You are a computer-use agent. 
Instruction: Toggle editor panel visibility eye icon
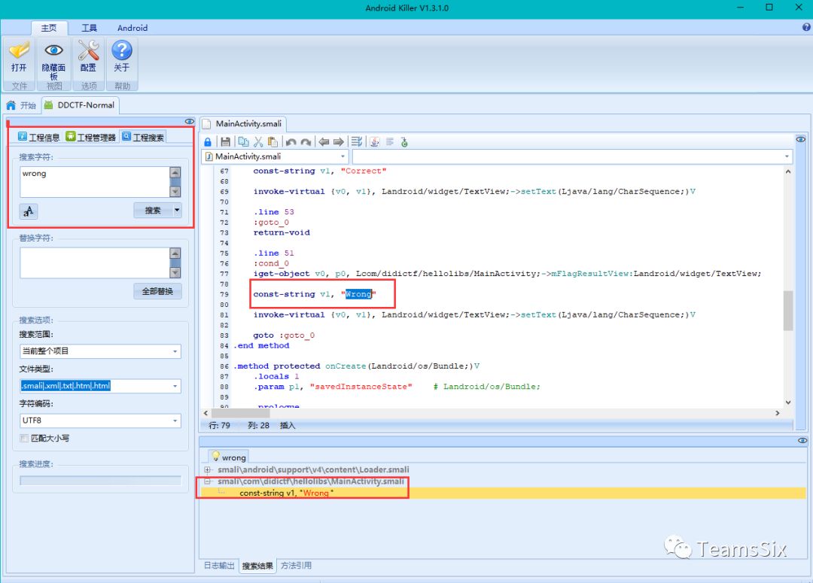point(800,139)
